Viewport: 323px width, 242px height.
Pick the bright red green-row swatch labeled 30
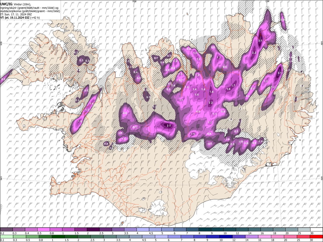coord(316,237)
